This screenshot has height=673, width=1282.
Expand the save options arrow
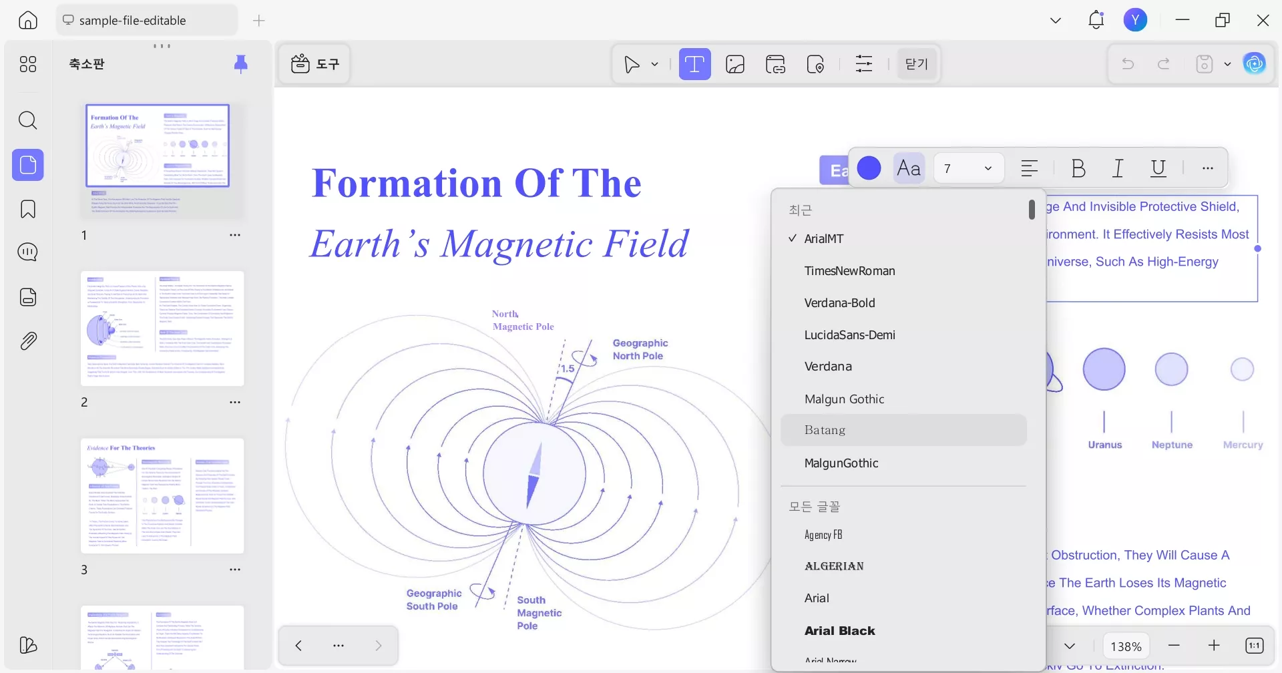(1227, 64)
